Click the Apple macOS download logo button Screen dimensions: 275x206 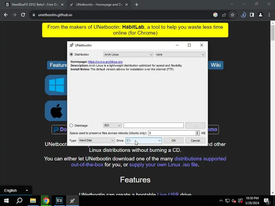tap(56, 111)
